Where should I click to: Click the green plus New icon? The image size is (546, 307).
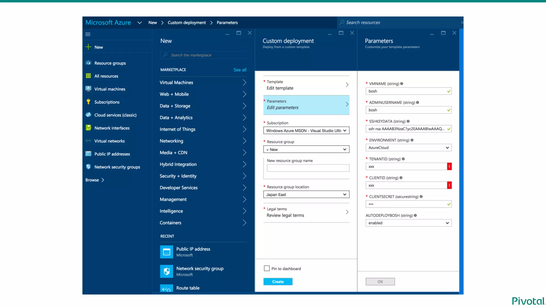click(x=88, y=47)
